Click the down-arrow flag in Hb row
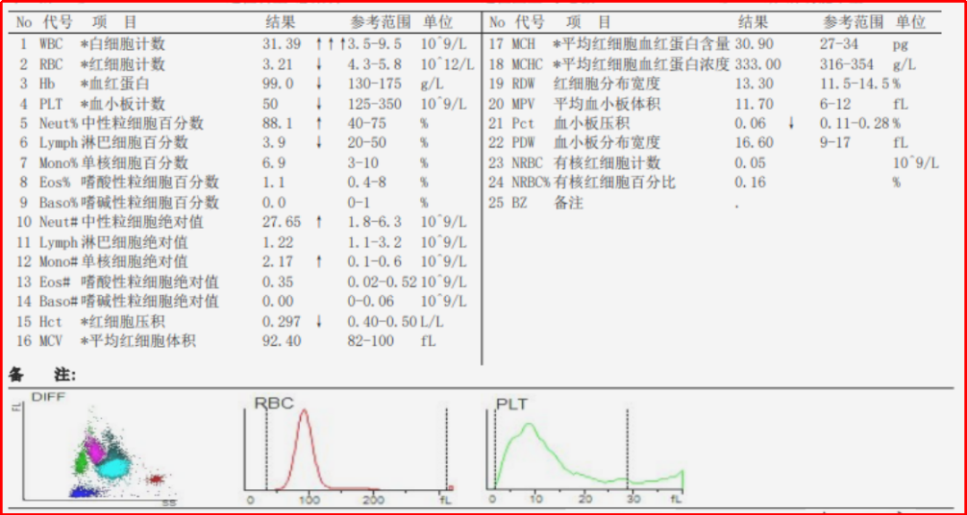Image resolution: width=967 pixels, height=515 pixels. pos(319,84)
